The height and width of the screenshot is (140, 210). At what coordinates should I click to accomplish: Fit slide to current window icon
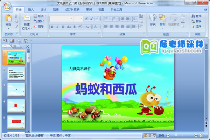coord(202,135)
